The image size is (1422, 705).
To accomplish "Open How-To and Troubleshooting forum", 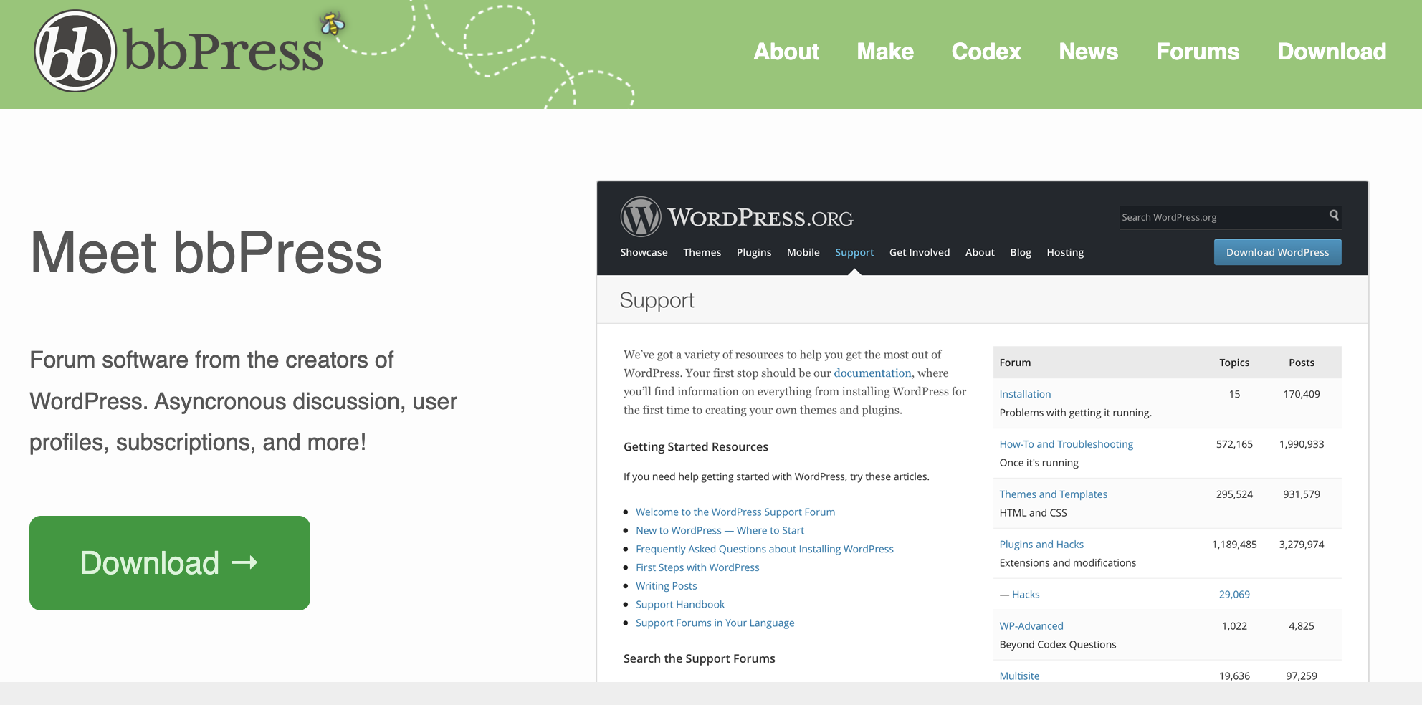I will [x=1066, y=444].
